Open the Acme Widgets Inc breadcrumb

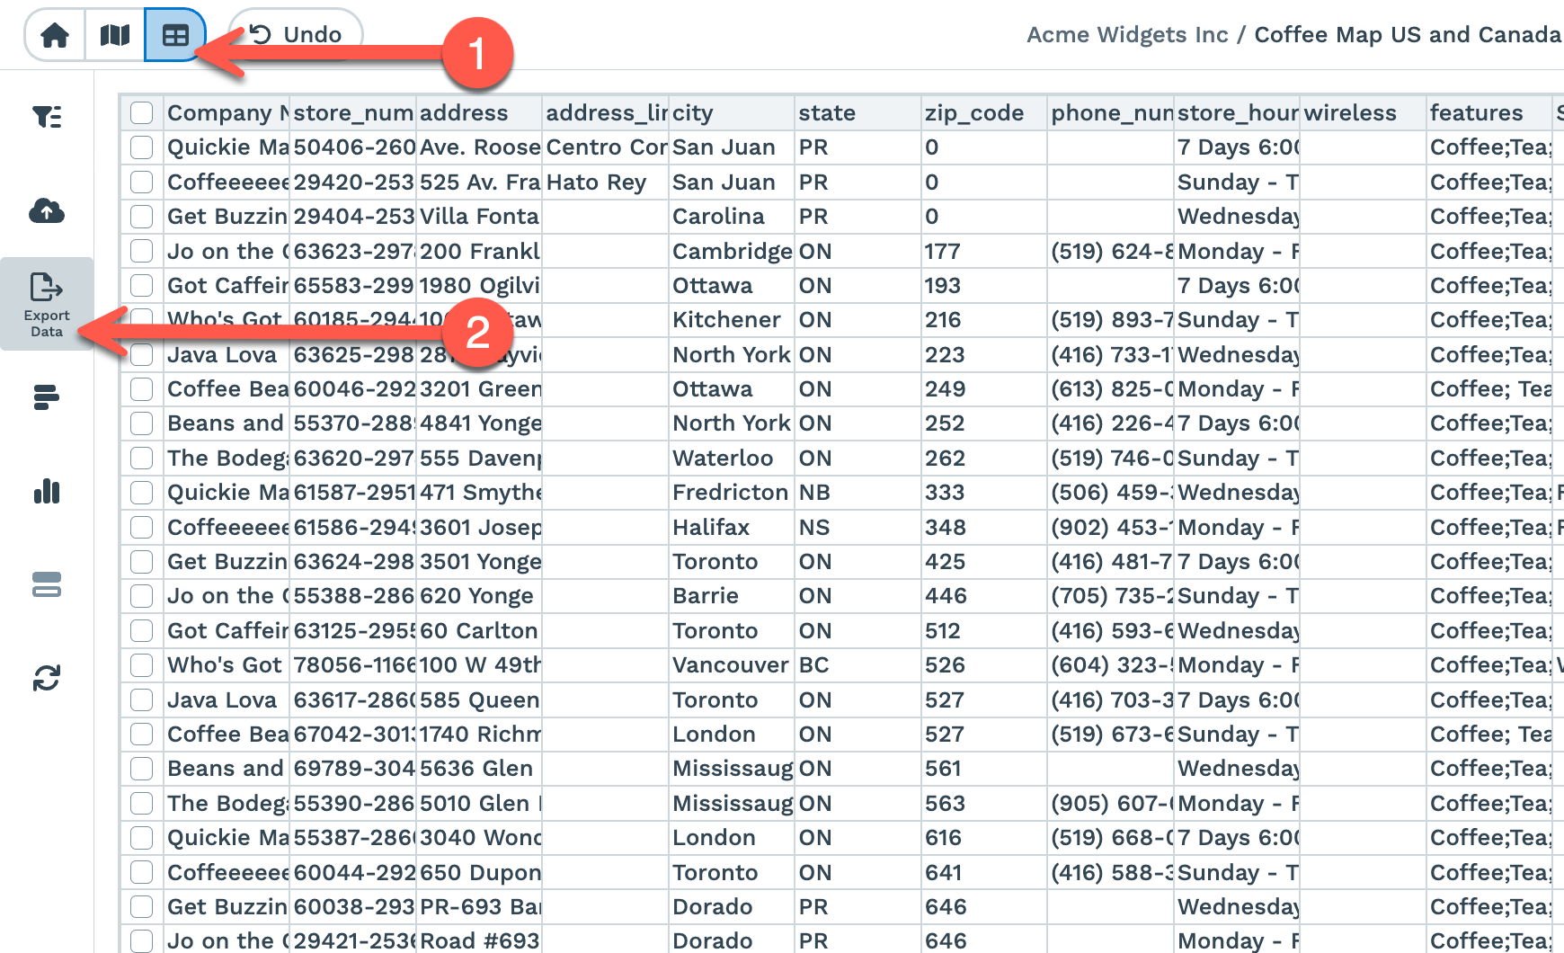pyautogui.click(x=1127, y=35)
